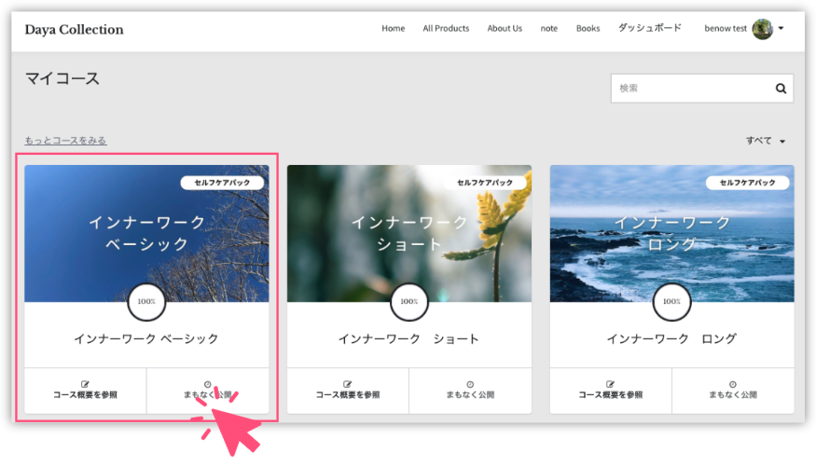The height and width of the screenshot is (467, 816).
Task: Click 100% progress circle on ショート card
Action: [x=409, y=302]
